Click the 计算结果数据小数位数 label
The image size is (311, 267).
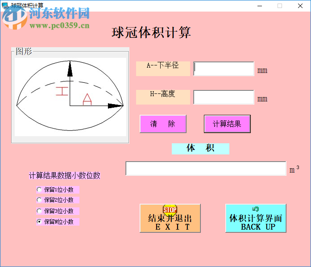(65, 175)
